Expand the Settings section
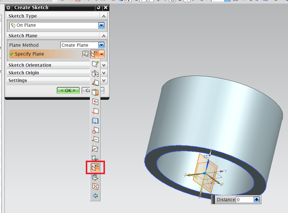Viewport: 288px width, 213px height. [103, 80]
